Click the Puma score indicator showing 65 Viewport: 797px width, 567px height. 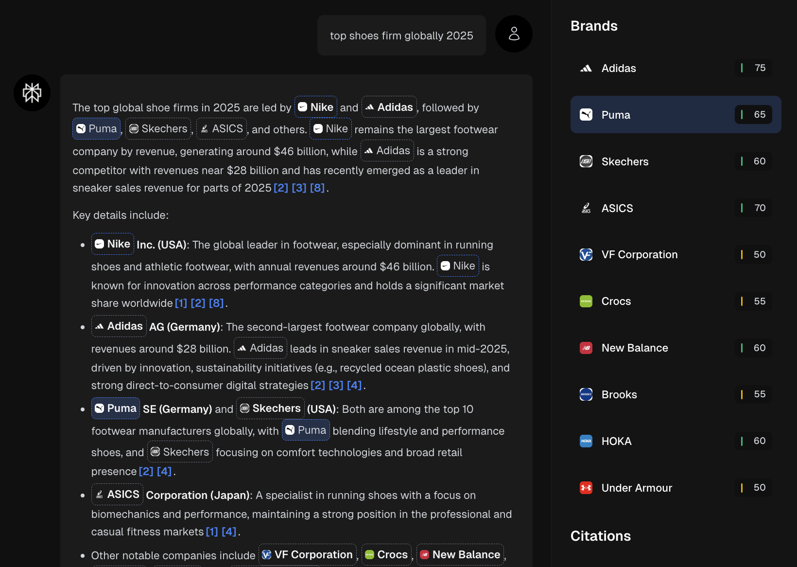tap(753, 115)
